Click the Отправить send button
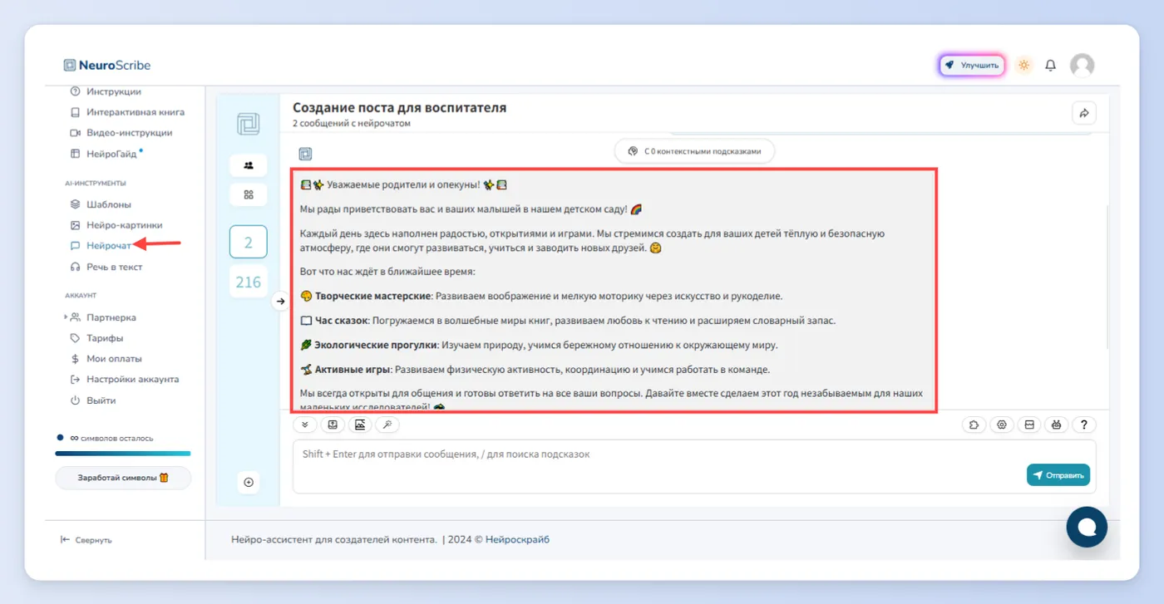This screenshot has width=1164, height=604. pos(1058,475)
